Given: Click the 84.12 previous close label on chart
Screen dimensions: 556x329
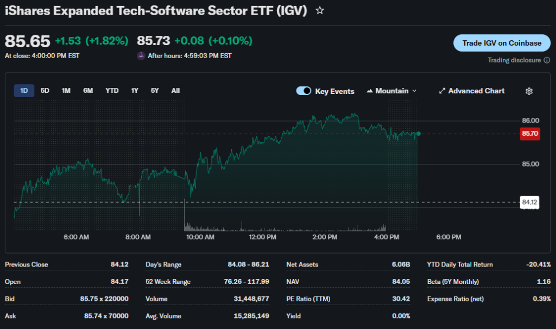Looking at the screenshot, I should pos(529,202).
